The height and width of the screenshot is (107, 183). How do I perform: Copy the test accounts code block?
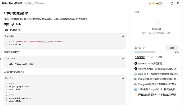click(x=123, y=78)
